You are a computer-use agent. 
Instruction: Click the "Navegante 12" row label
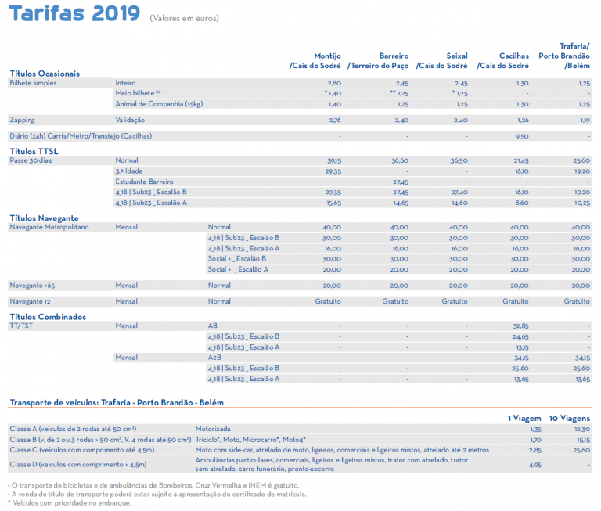[30, 301]
